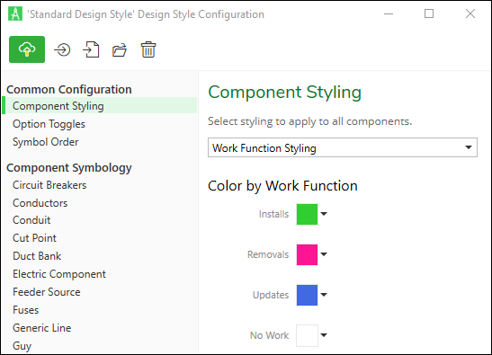This screenshot has width=492, height=355.
Task: Expand the Installs color dropdown arrow
Action: coord(324,214)
